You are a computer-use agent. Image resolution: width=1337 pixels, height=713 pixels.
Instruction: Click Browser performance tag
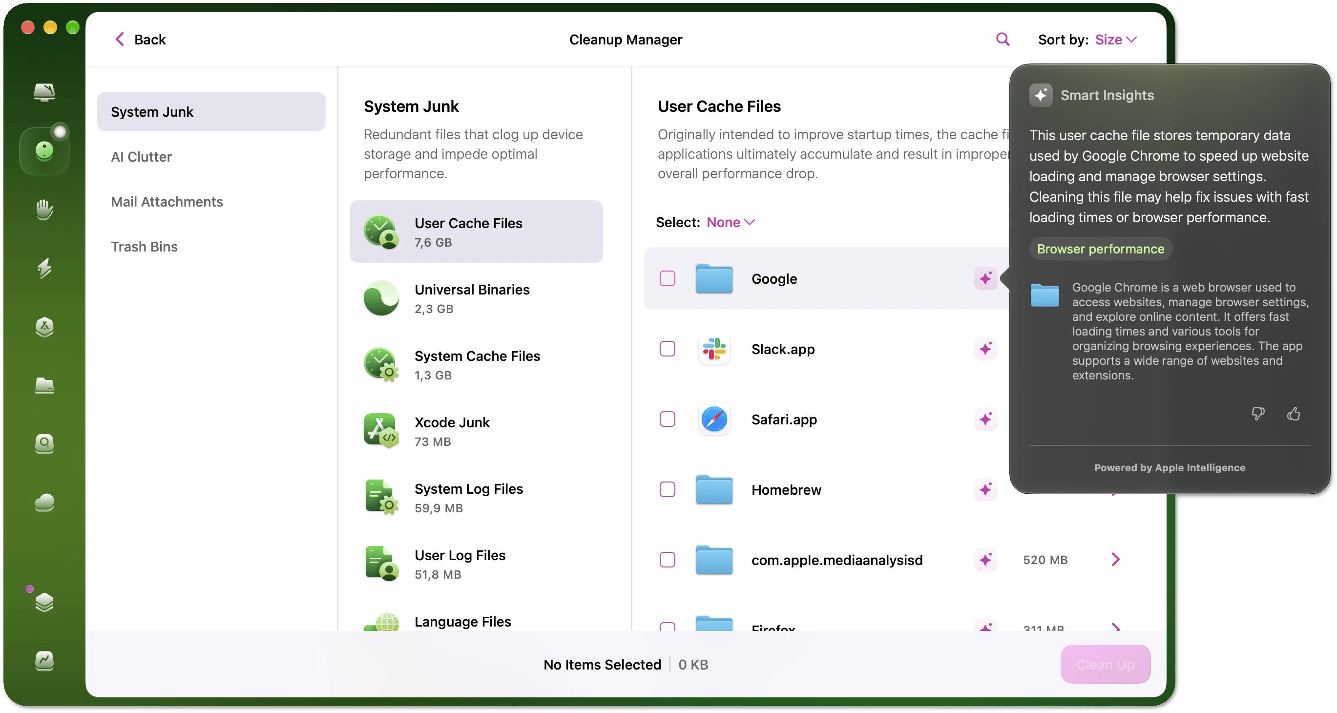coord(1100,249)
